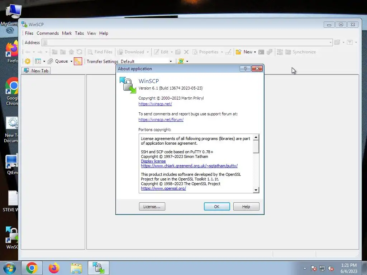Click the root directory folder icon

[63, 52]
